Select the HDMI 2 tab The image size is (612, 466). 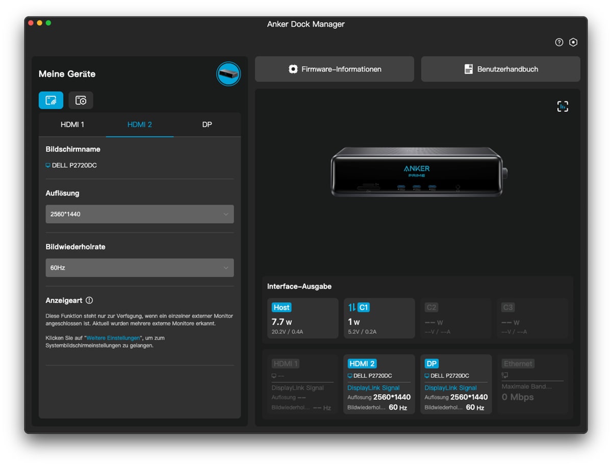[140, 125]
